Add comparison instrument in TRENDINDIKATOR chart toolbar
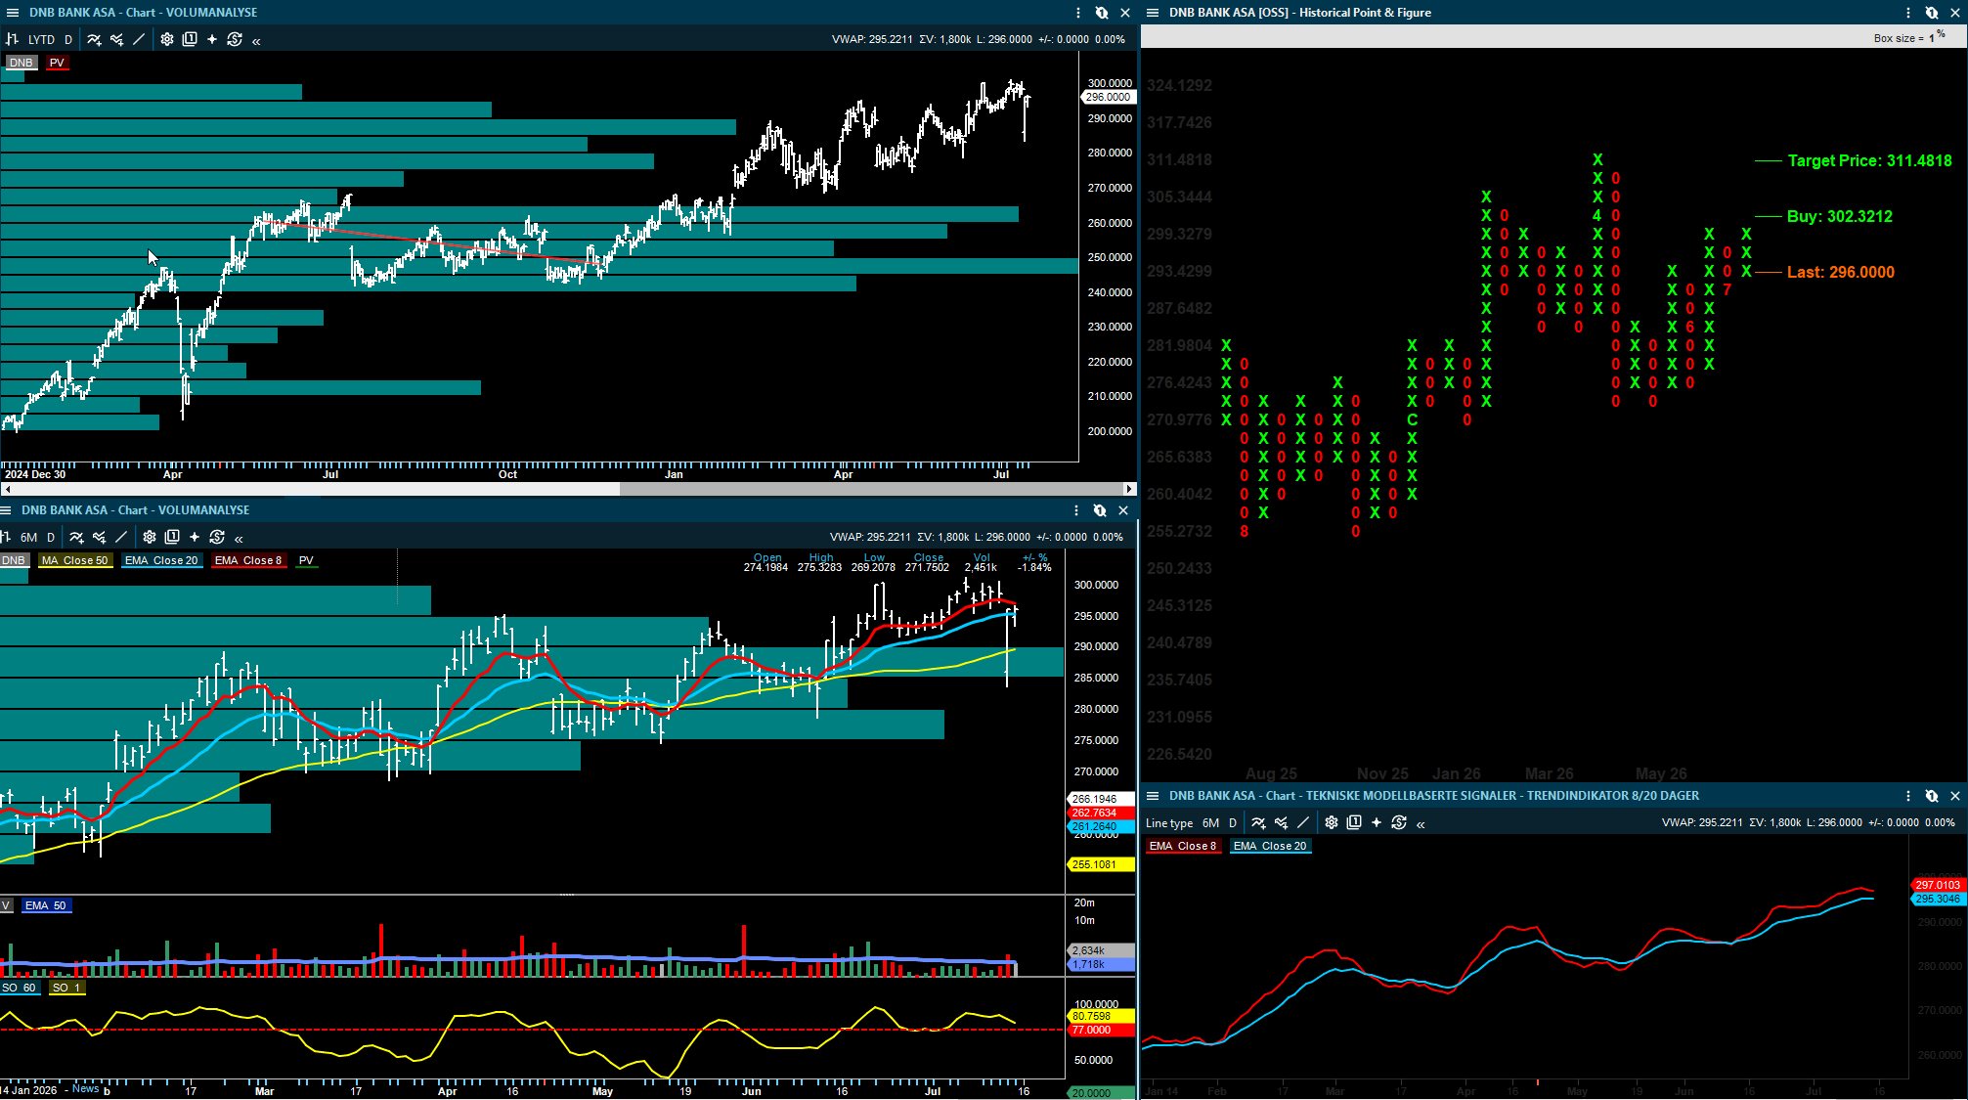The image size is (1968, 1100). pyautogui.click(x=1281, y=822)
